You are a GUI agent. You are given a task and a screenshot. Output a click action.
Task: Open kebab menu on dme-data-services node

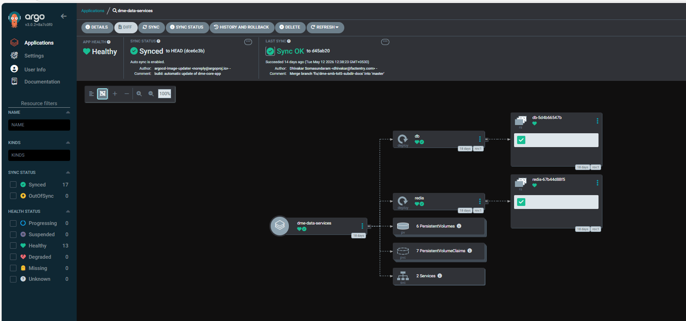pyautogui.click(x=362, y=226)
